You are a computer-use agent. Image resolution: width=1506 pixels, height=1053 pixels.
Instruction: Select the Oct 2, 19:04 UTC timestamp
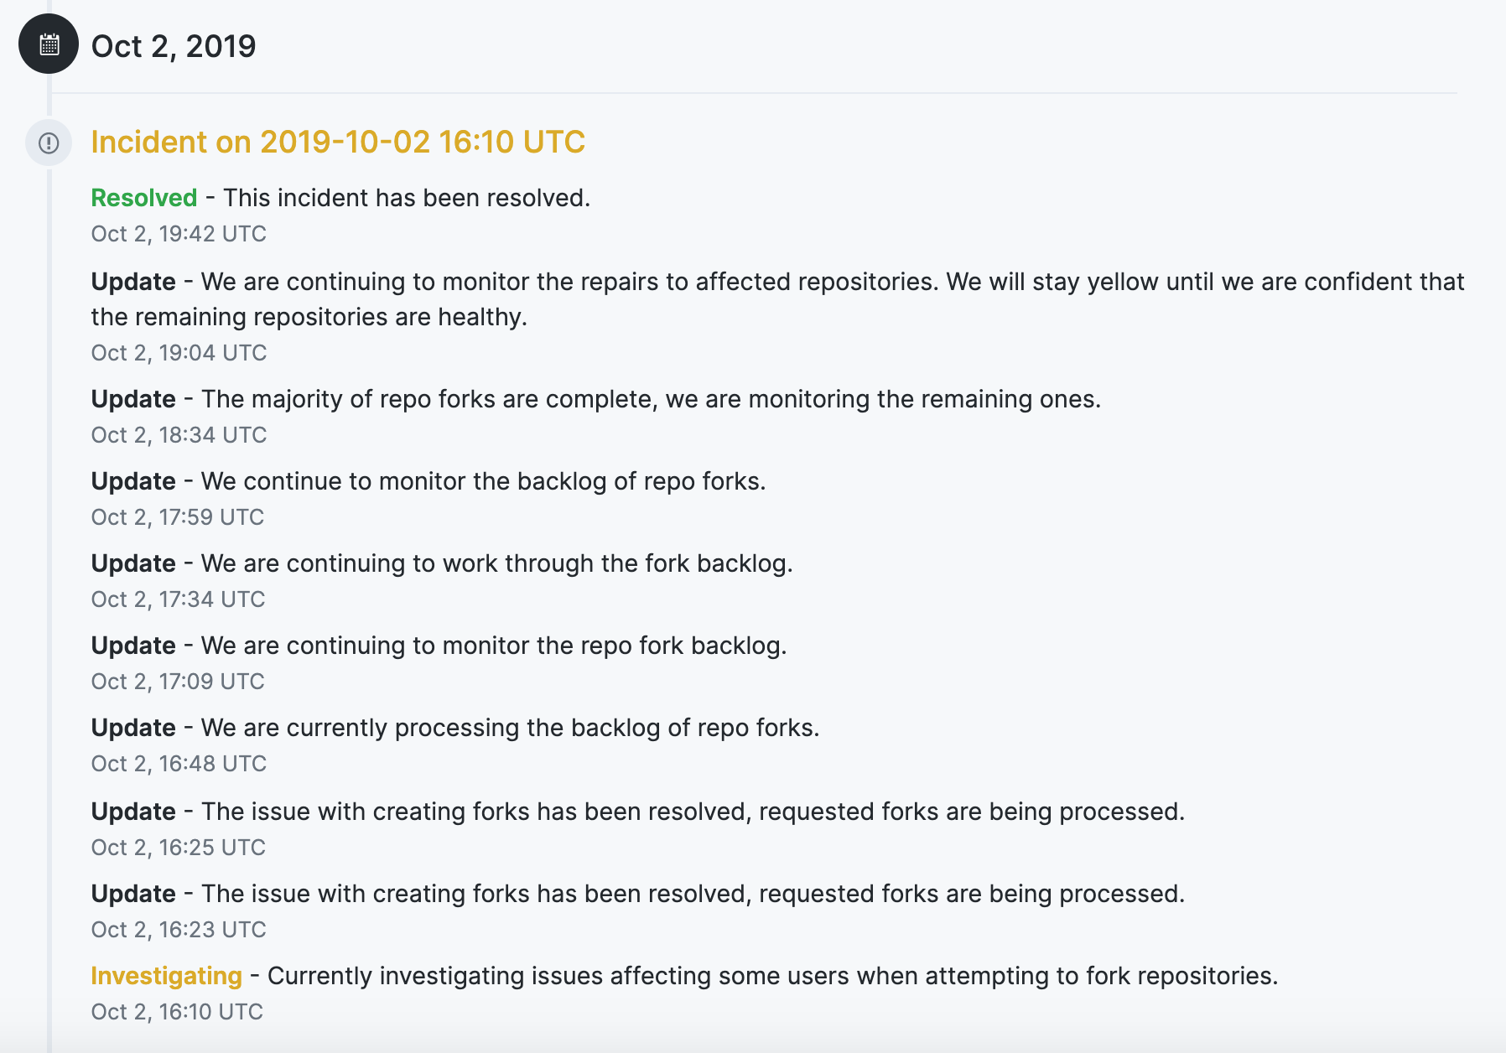pyautogui.click(x=179, y=353)
